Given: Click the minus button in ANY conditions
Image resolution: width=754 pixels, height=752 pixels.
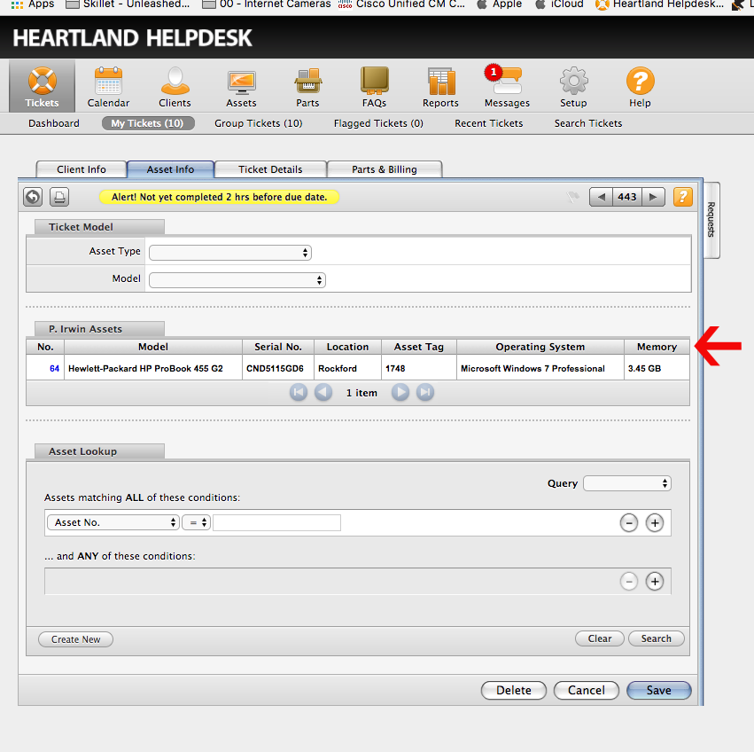Looking at the screenshot, I should coord(628,582).
